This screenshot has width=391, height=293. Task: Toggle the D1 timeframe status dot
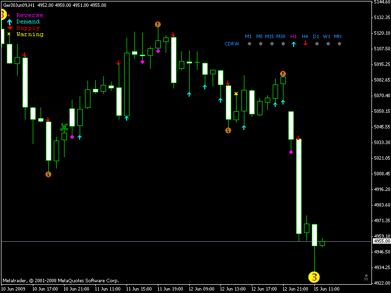pos(316,43)
